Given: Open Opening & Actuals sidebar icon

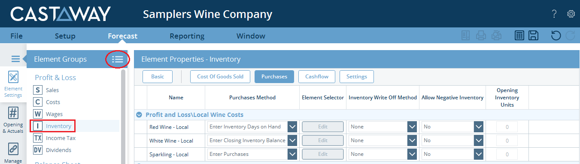Looking at the screenshot, I should tap(13, 120).
